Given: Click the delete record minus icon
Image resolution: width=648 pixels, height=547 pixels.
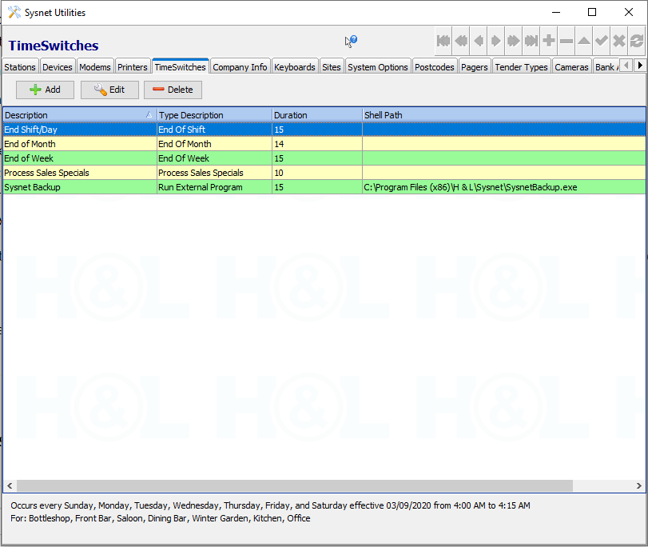Looking at the screenshot, I should point(567,41).
